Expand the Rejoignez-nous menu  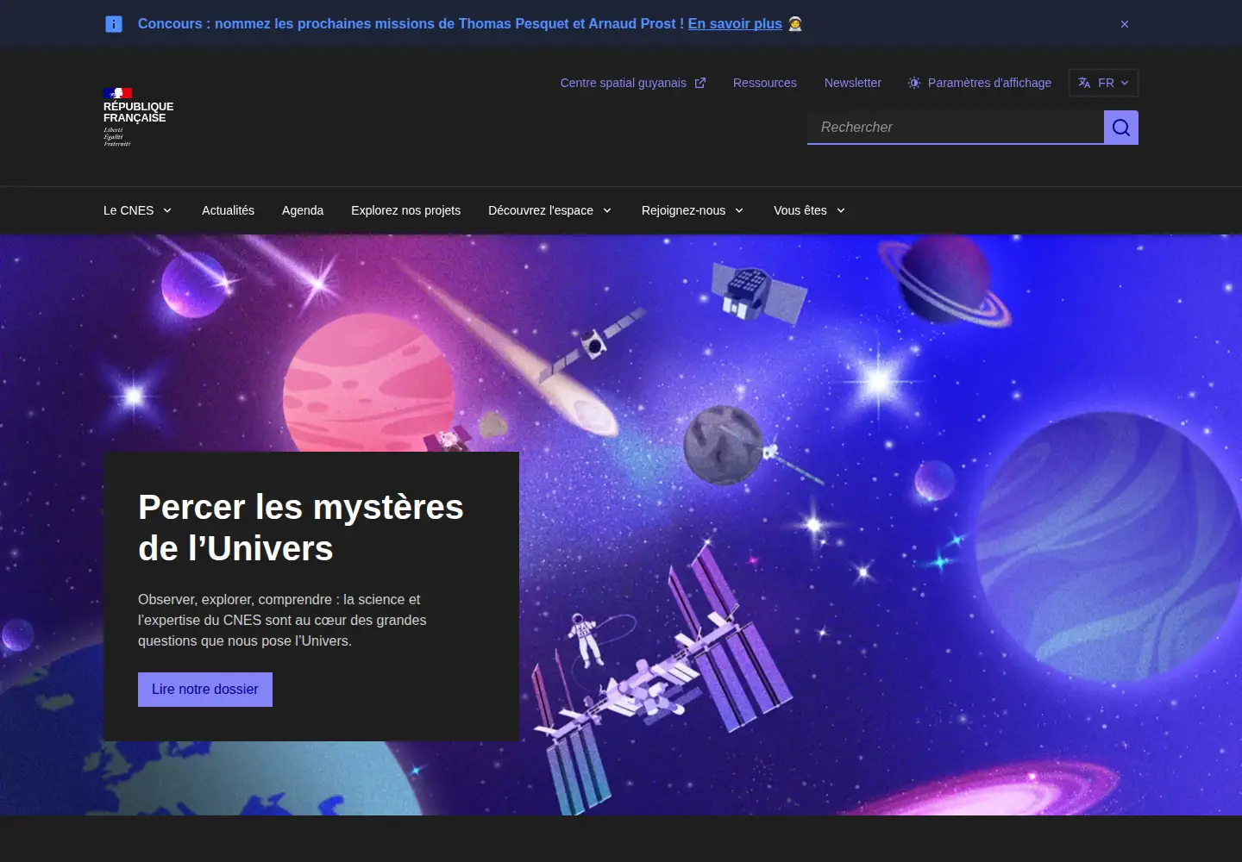693,210
